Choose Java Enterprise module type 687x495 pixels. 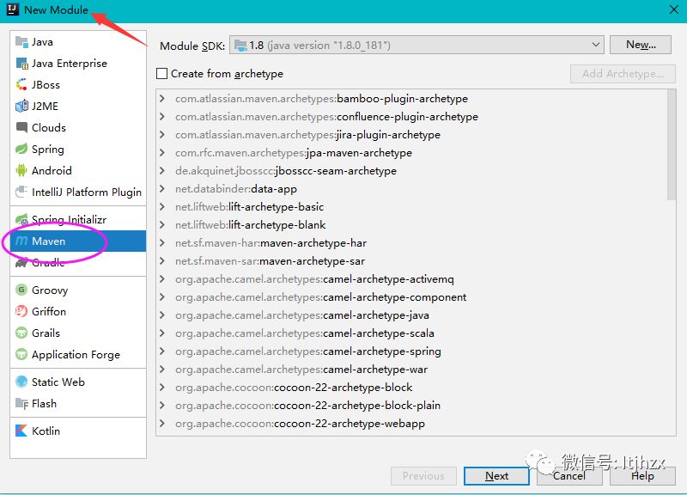[x=78, y=64]
